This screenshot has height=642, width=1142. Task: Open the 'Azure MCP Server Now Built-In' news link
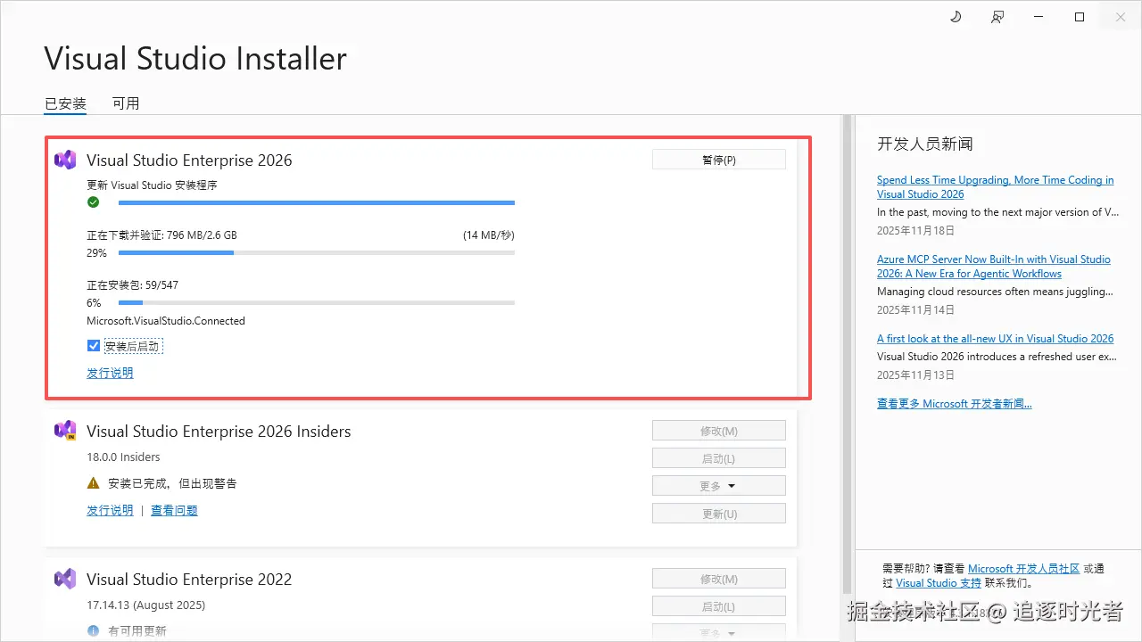click(x=994, y=267)
